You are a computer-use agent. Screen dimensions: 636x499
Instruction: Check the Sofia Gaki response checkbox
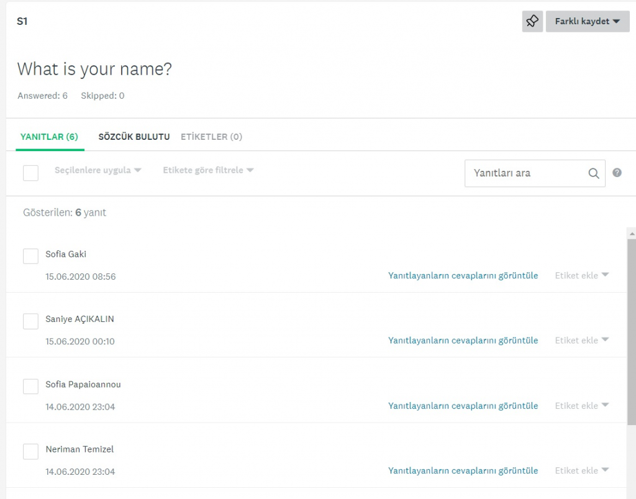(x=30, y=256)
